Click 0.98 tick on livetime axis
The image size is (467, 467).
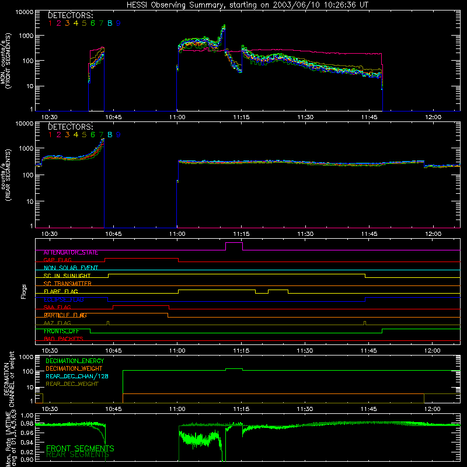point(27,423)
